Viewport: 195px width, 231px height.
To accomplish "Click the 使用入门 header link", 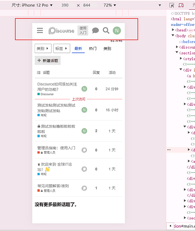I will [x=83, y=30].
